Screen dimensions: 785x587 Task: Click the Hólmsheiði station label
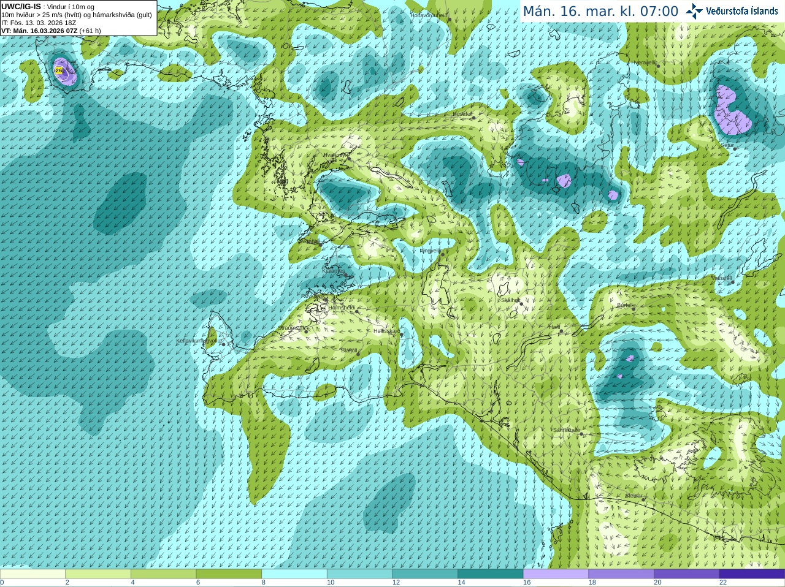342,308
